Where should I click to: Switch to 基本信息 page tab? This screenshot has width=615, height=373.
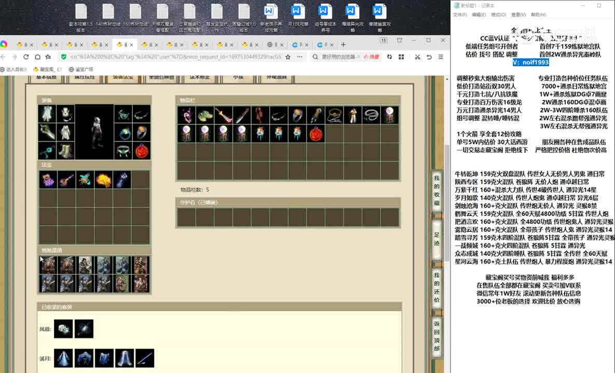(46, 79)
